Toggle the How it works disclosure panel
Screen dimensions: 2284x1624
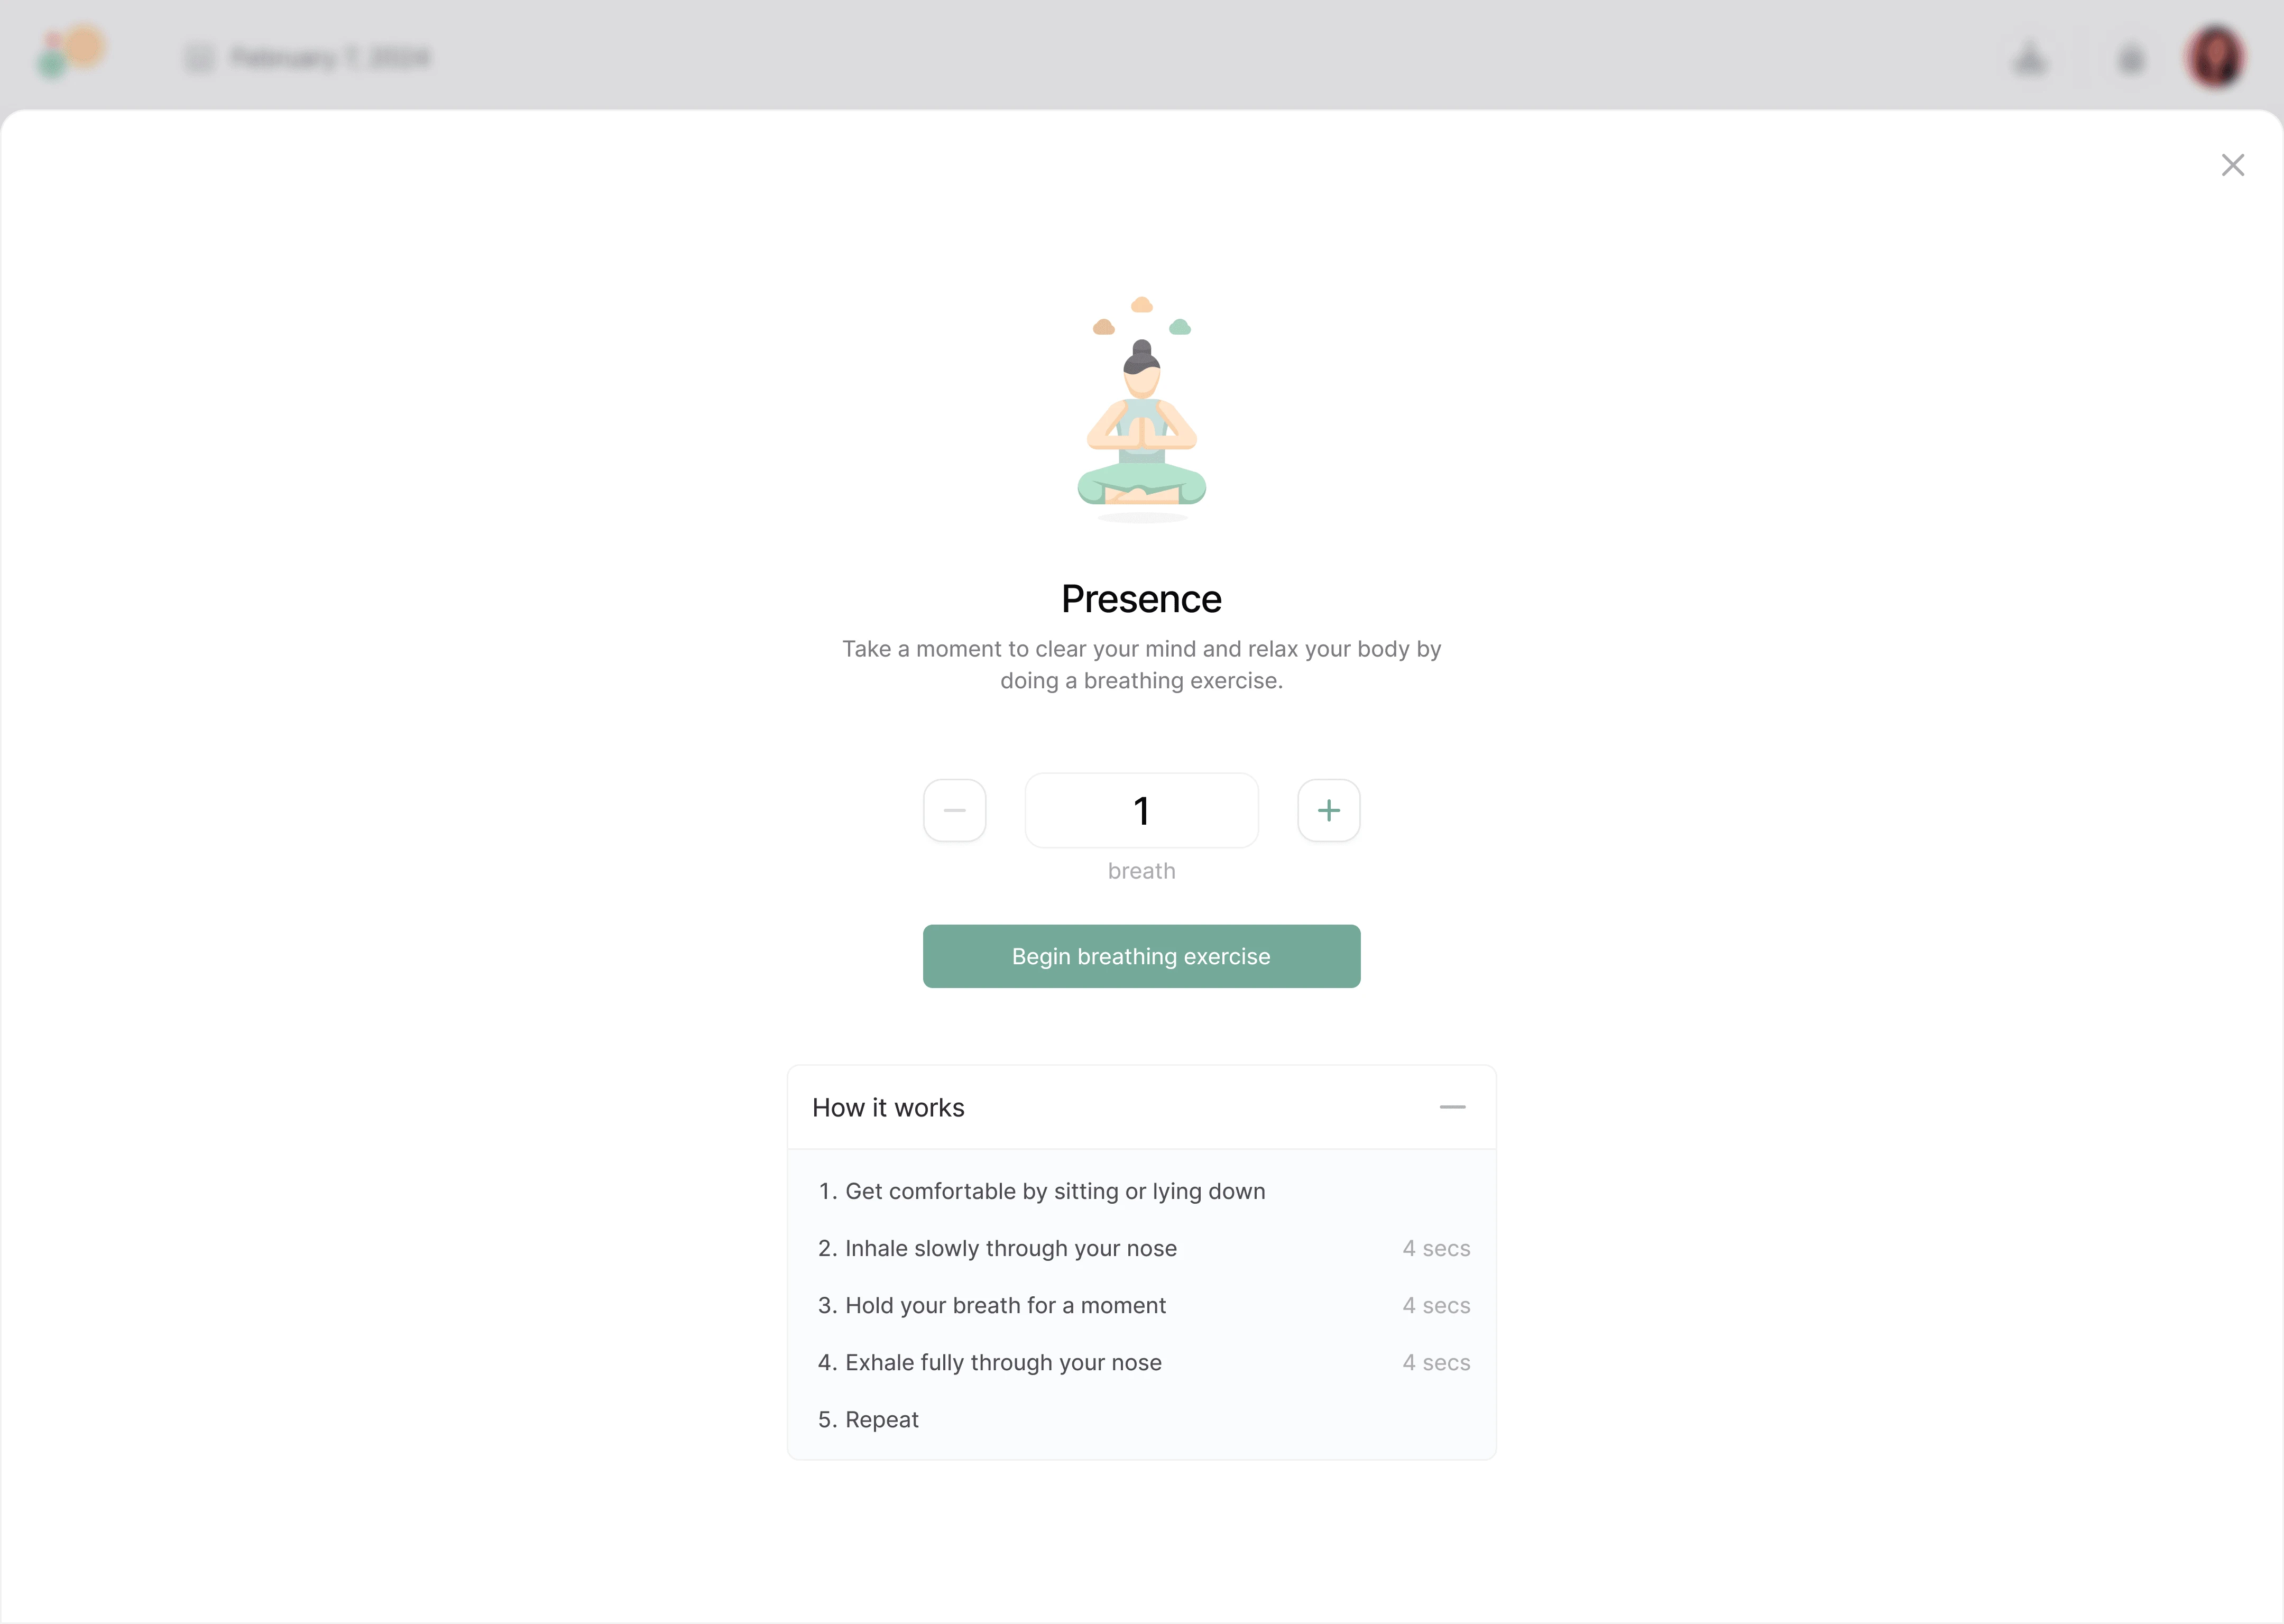click(x=1453, y=1108)
